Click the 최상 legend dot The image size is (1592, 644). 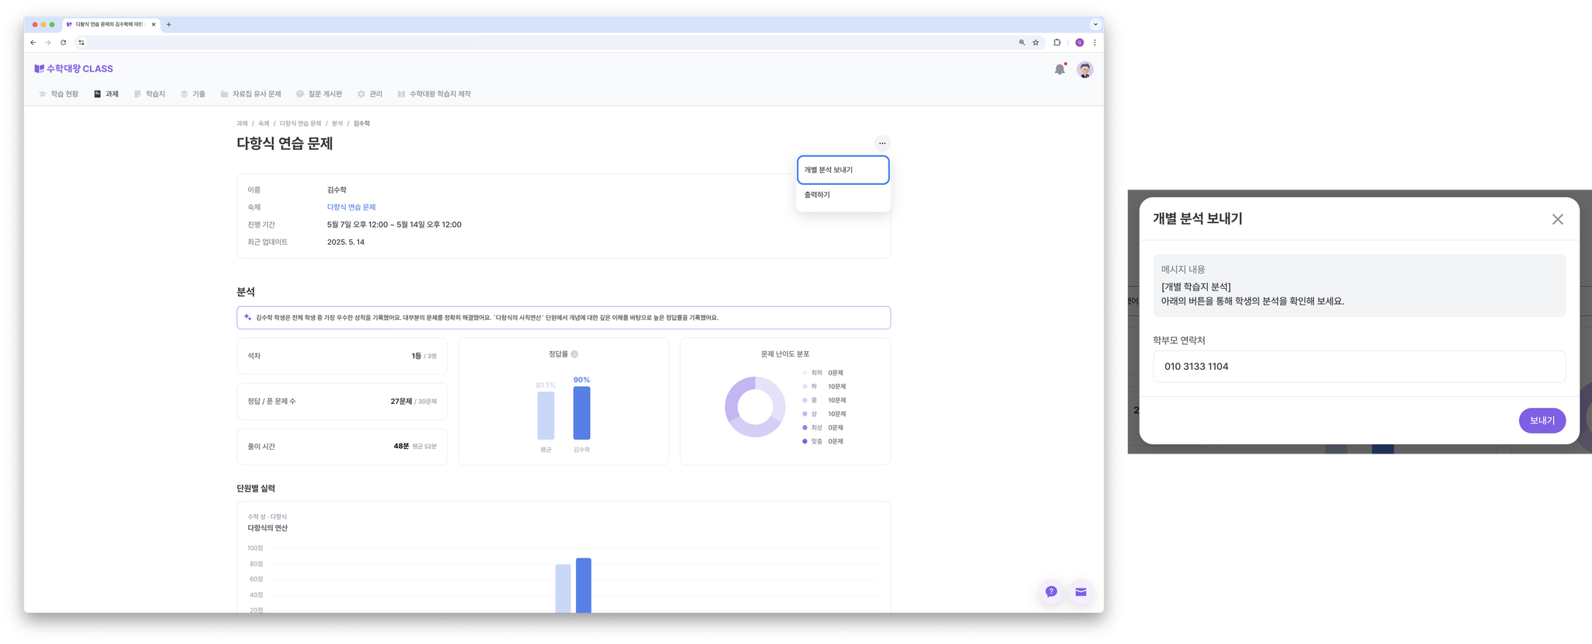805,428
